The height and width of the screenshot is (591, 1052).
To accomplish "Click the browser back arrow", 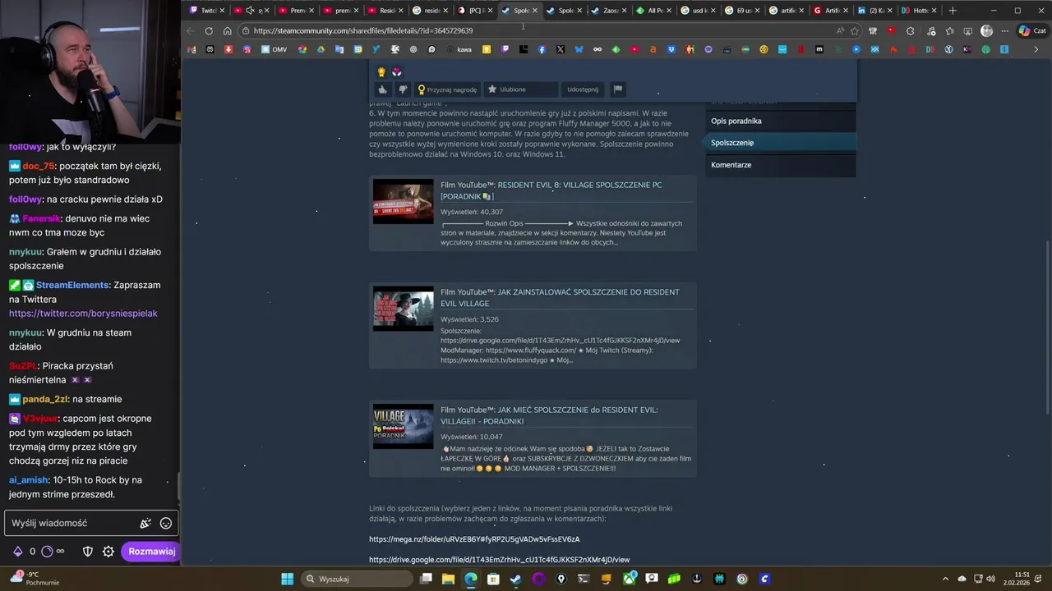I will point(191,30).
